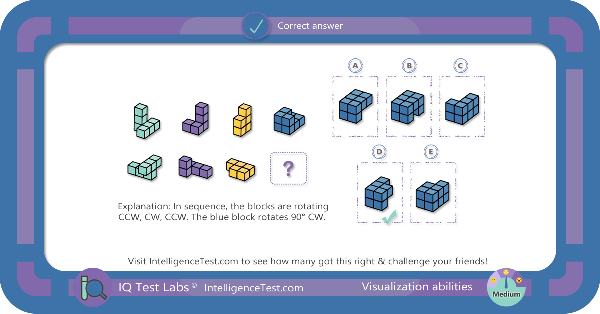Select the blue block in top row
This screenshot has width=600, height=314.
tap(289, 120)
